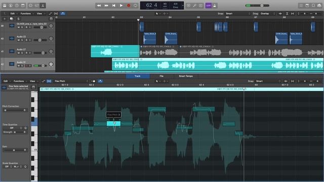Open the Drag Overlap dropdown
The width and height of the screenshot is (324, 182).
click(x=268, y=14)
